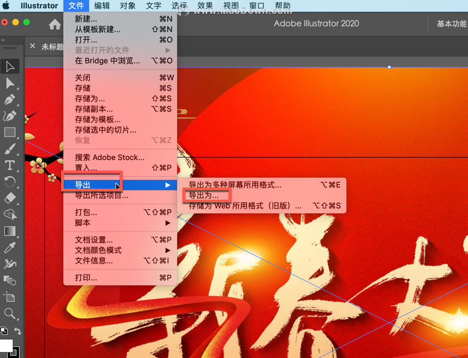Open the 文字 menu

coord(153,5)
